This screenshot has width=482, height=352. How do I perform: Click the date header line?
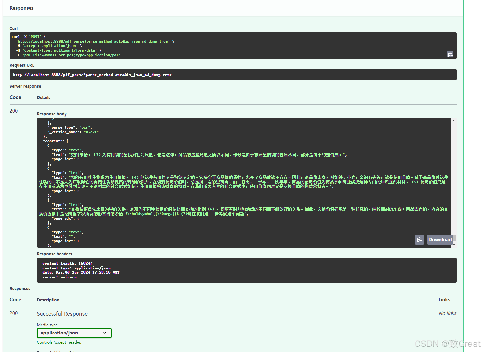(81, 272)
